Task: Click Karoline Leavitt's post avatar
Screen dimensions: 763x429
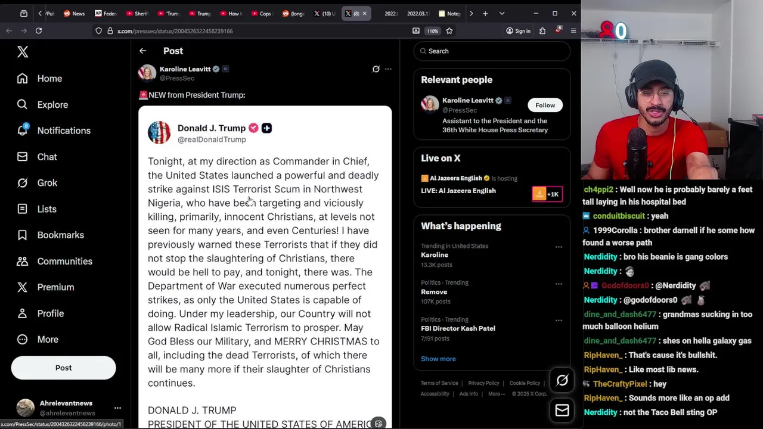Action: [x=147, y=73]
